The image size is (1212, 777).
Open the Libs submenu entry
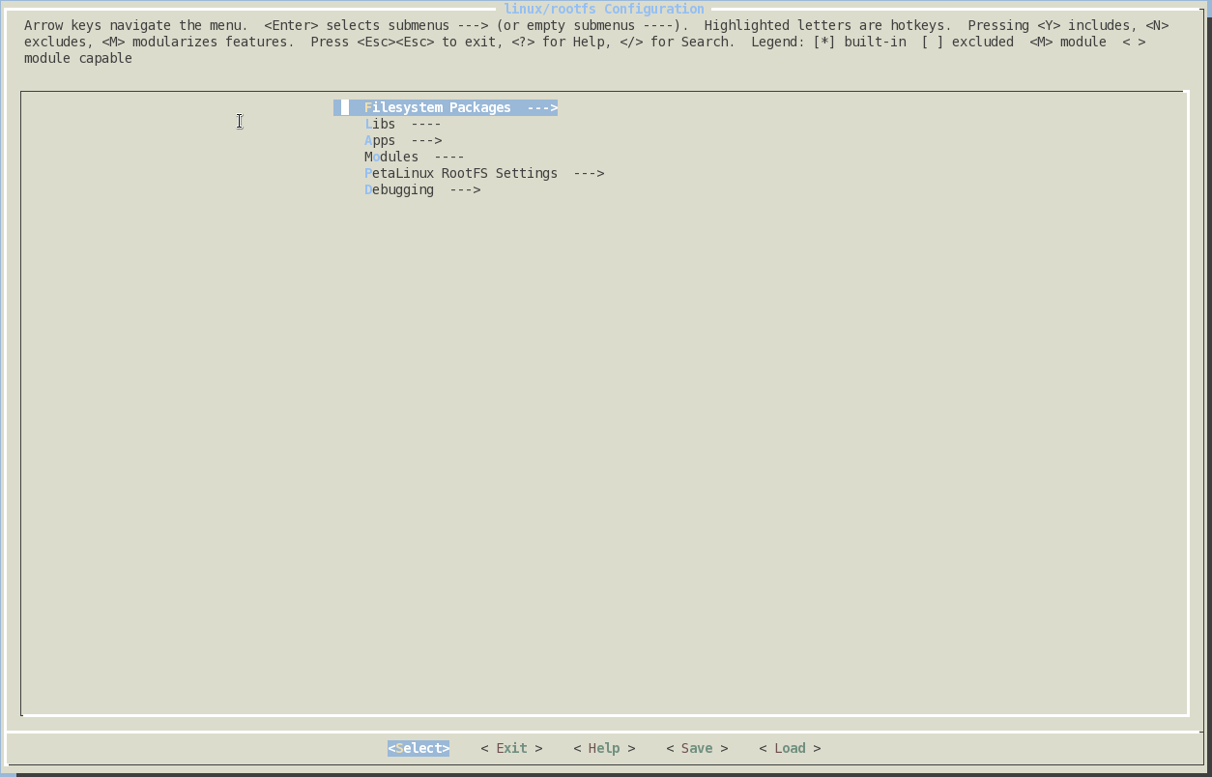tap(380, 125)
